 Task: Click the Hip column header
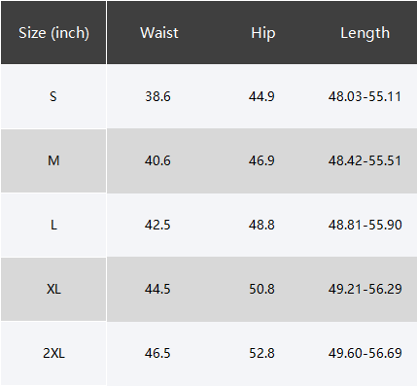click(x=263, y=33)
